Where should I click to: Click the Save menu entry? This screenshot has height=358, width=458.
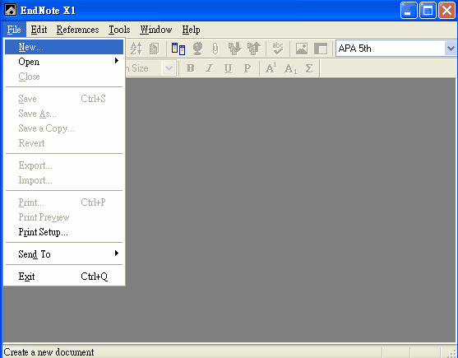pos(64,99)
